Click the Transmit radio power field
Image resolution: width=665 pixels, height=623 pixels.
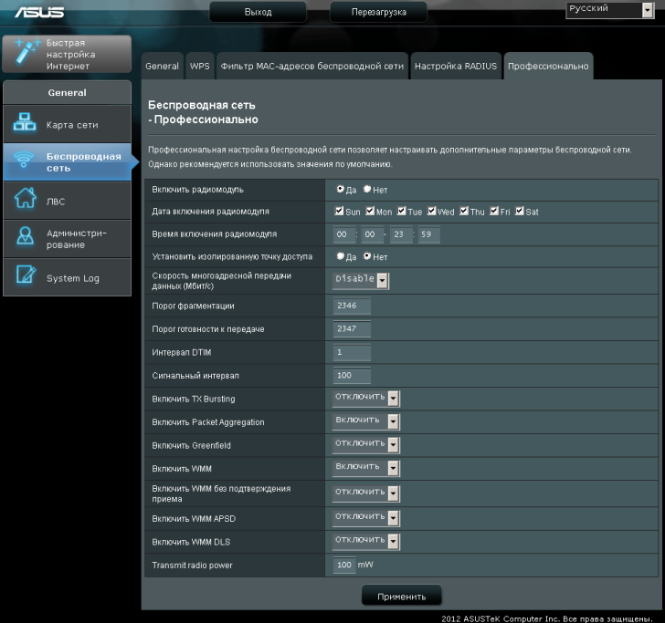click(x=343, y=566)
